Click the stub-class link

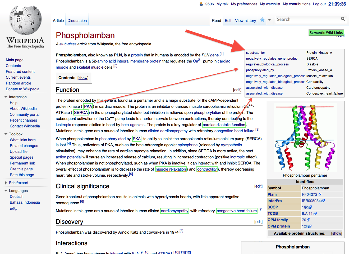click(68, 44)
